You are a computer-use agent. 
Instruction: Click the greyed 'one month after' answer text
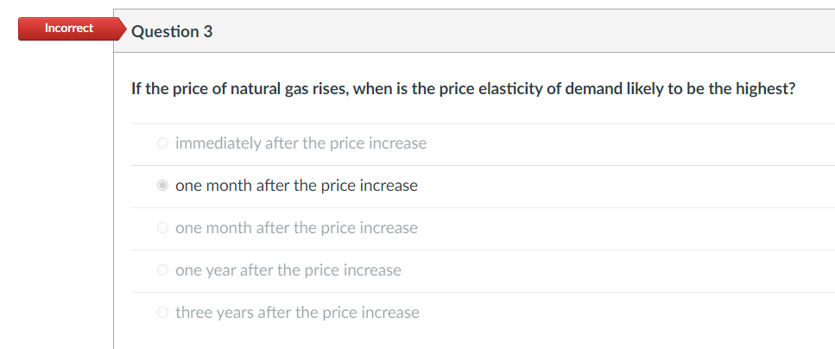coord(297,227)
